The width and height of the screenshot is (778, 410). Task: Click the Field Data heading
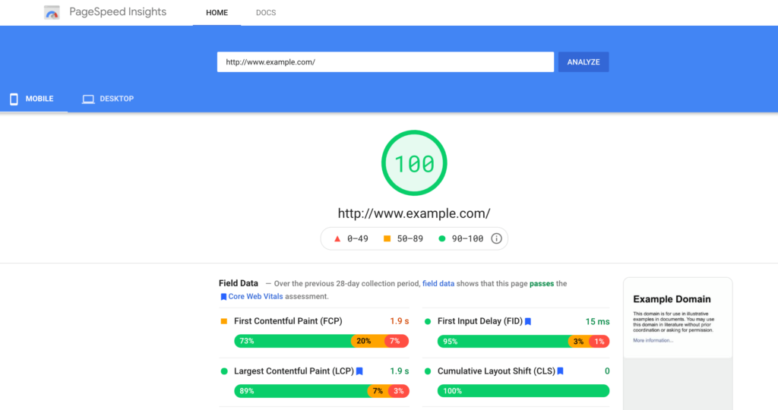(x=238, y=283)
